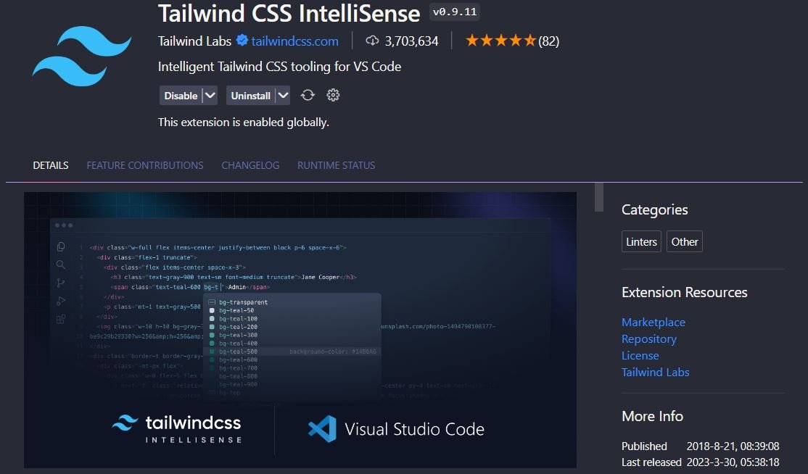
Task: Uninstall the Tailwind CSS IntelliSense extension
Action: 252,95
